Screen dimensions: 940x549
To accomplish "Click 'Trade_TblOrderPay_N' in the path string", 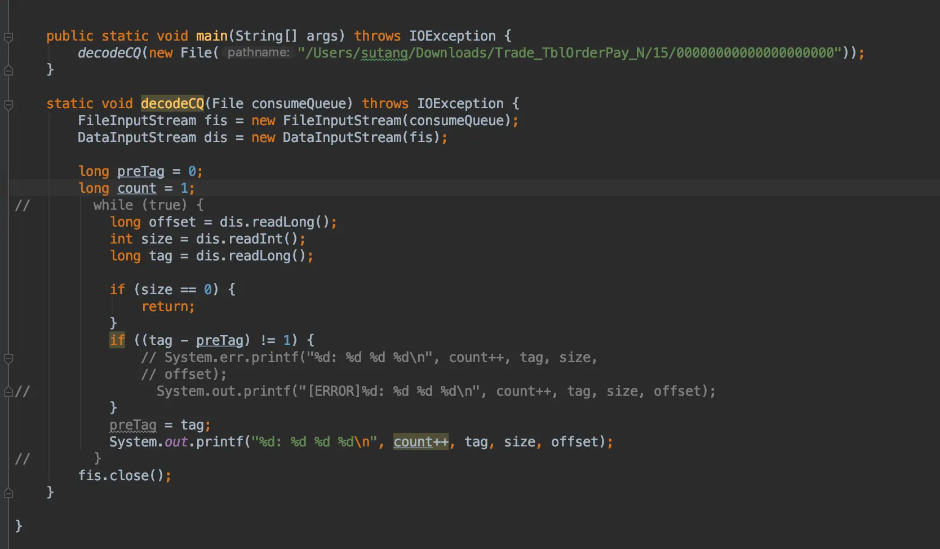I will tap(569, 53).
